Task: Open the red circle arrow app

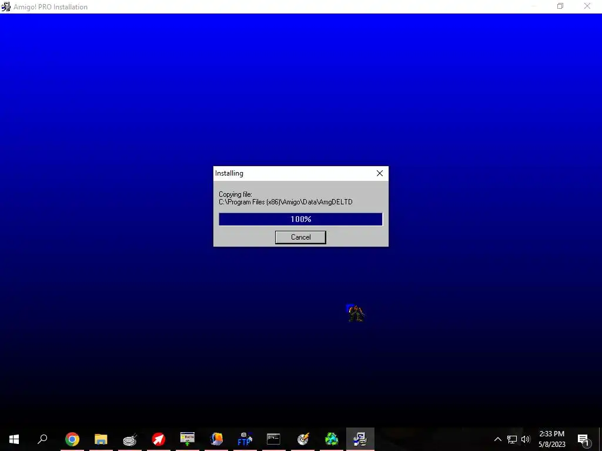Action: 159,439
